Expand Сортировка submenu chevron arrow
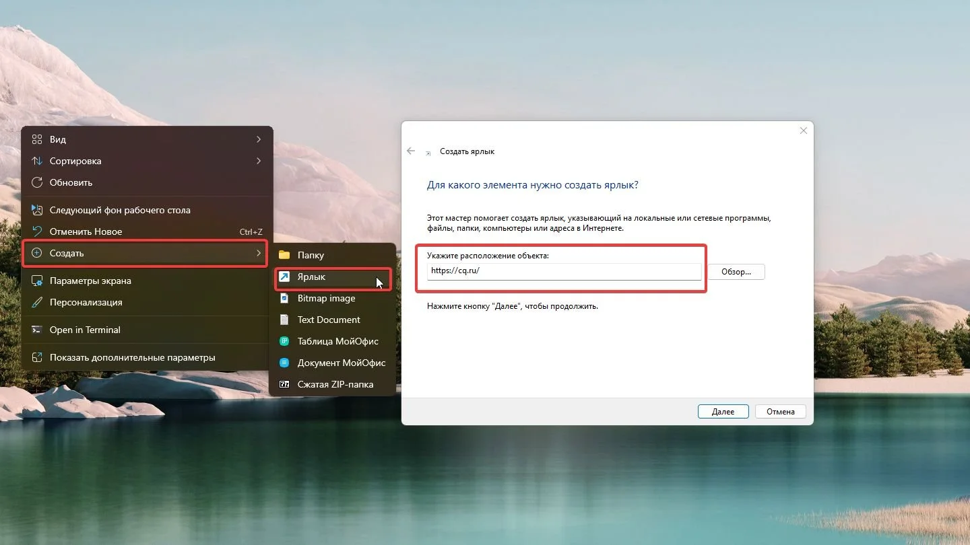The image size is (970, 545). point(259,161)
